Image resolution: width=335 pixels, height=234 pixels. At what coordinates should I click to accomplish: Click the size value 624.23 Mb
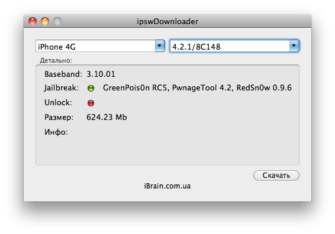click(x=107, y=118)
